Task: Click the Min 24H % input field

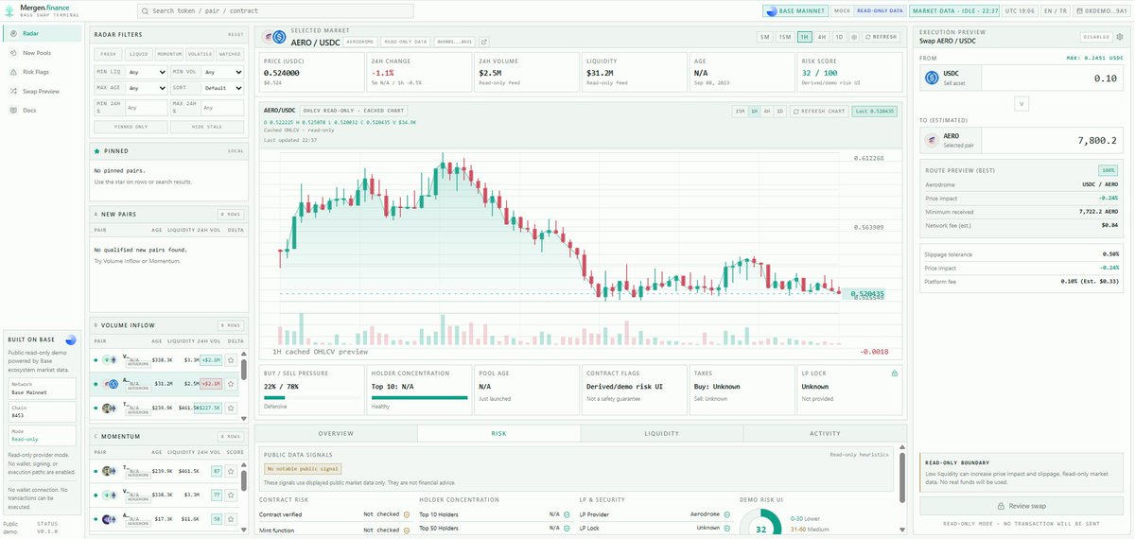Action: pos(145,108)
